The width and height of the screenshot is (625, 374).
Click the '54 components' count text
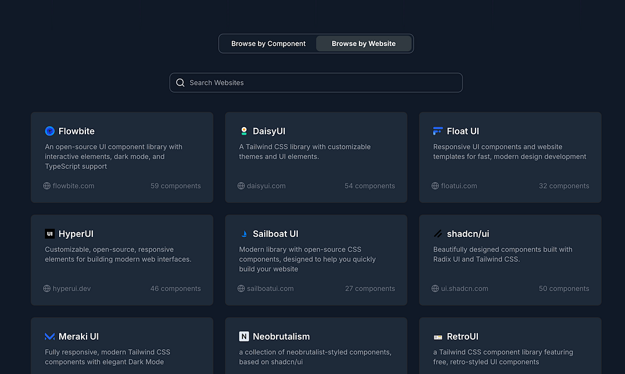(370, 186)
